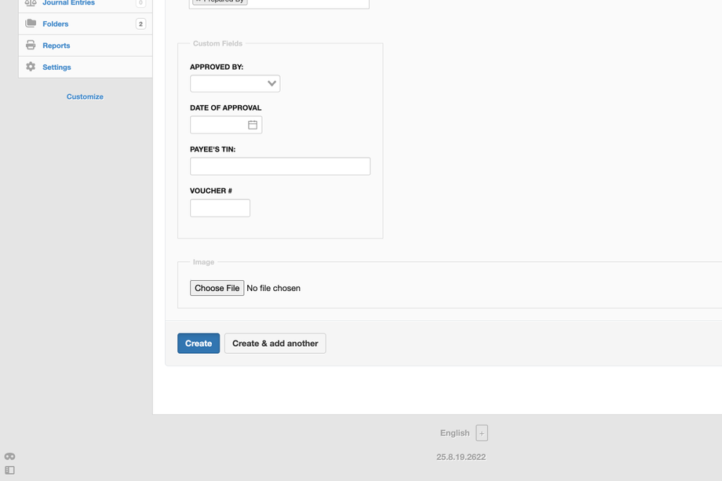Focus the Payee's TIN text field
722x481 pixels.
(x=279, y=166)
